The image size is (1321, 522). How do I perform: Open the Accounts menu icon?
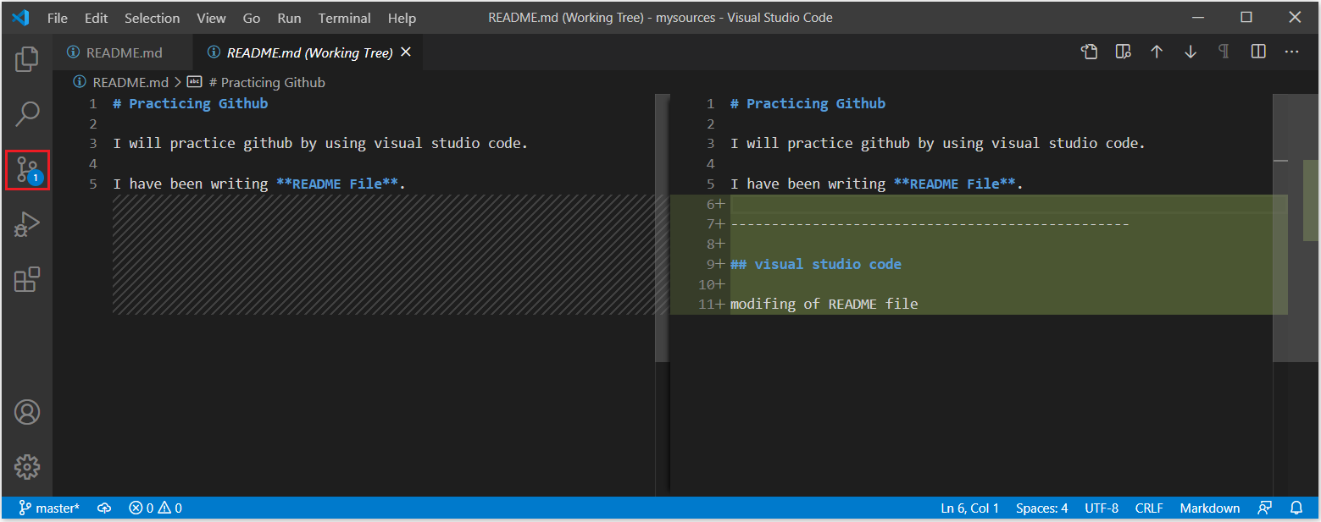click(27, 412)
